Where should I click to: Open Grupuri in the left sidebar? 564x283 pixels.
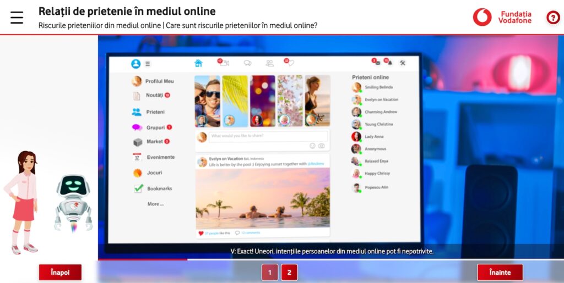(155, 127)
